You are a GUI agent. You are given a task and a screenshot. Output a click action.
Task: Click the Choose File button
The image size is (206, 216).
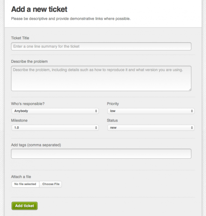click(51, 184)
